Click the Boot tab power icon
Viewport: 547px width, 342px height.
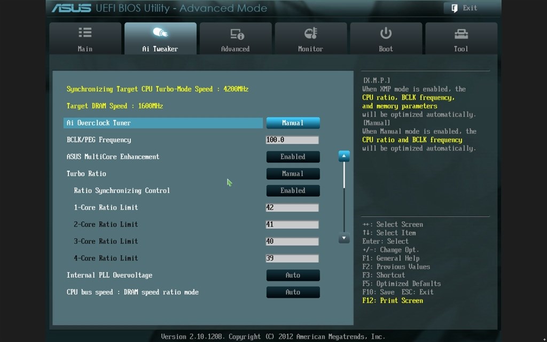pyautogui.click(x=386, y=33)
